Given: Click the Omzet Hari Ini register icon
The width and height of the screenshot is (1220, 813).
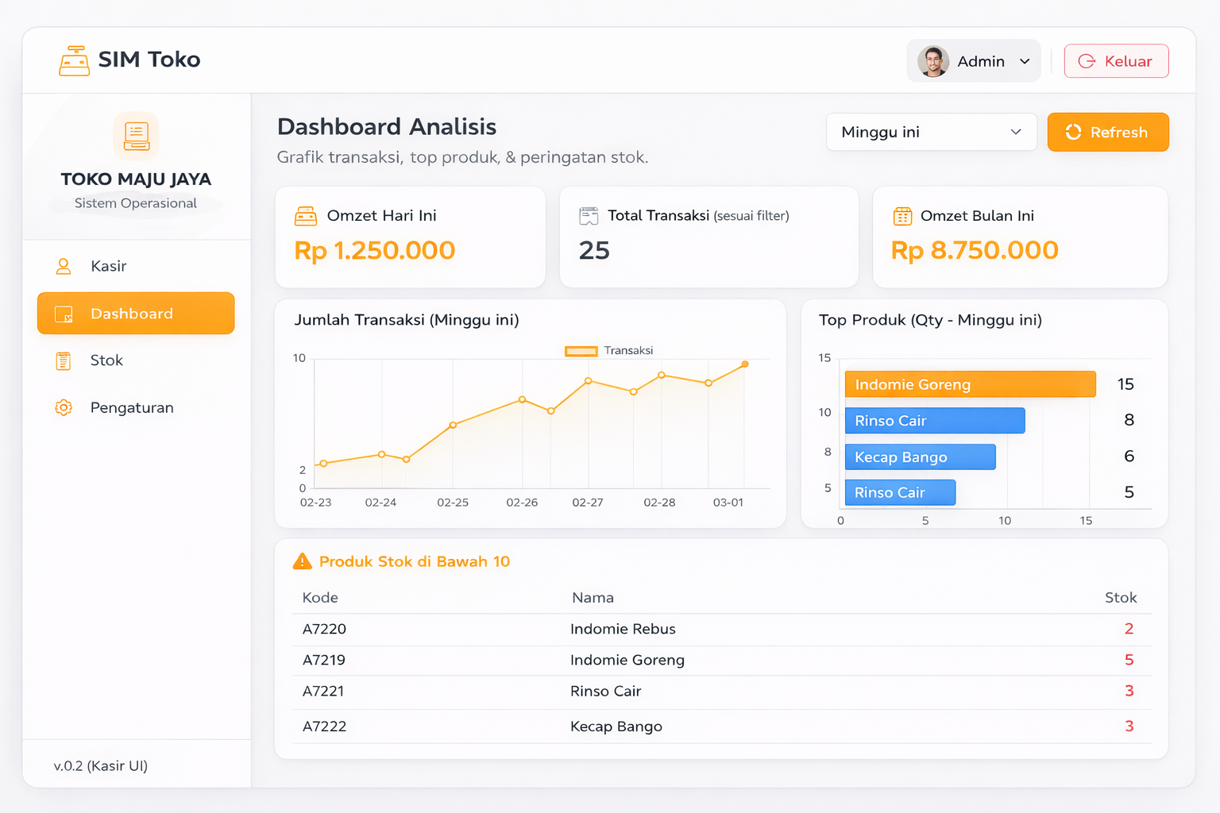Looking at the screenshot, I should pos(306,216).
